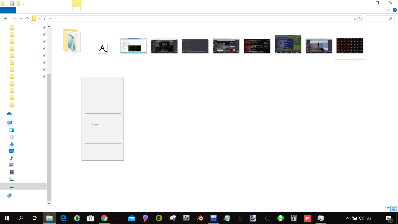This screenshot has height=224, width=398.
Task: Click the navigation pane scroll-down arrow
Action: coord(49,203)
